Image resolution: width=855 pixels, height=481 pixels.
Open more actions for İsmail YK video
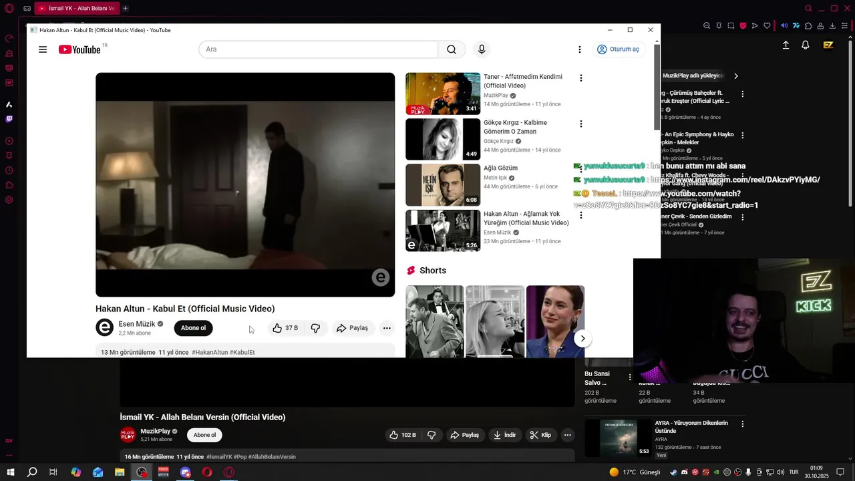pos(568,435)
